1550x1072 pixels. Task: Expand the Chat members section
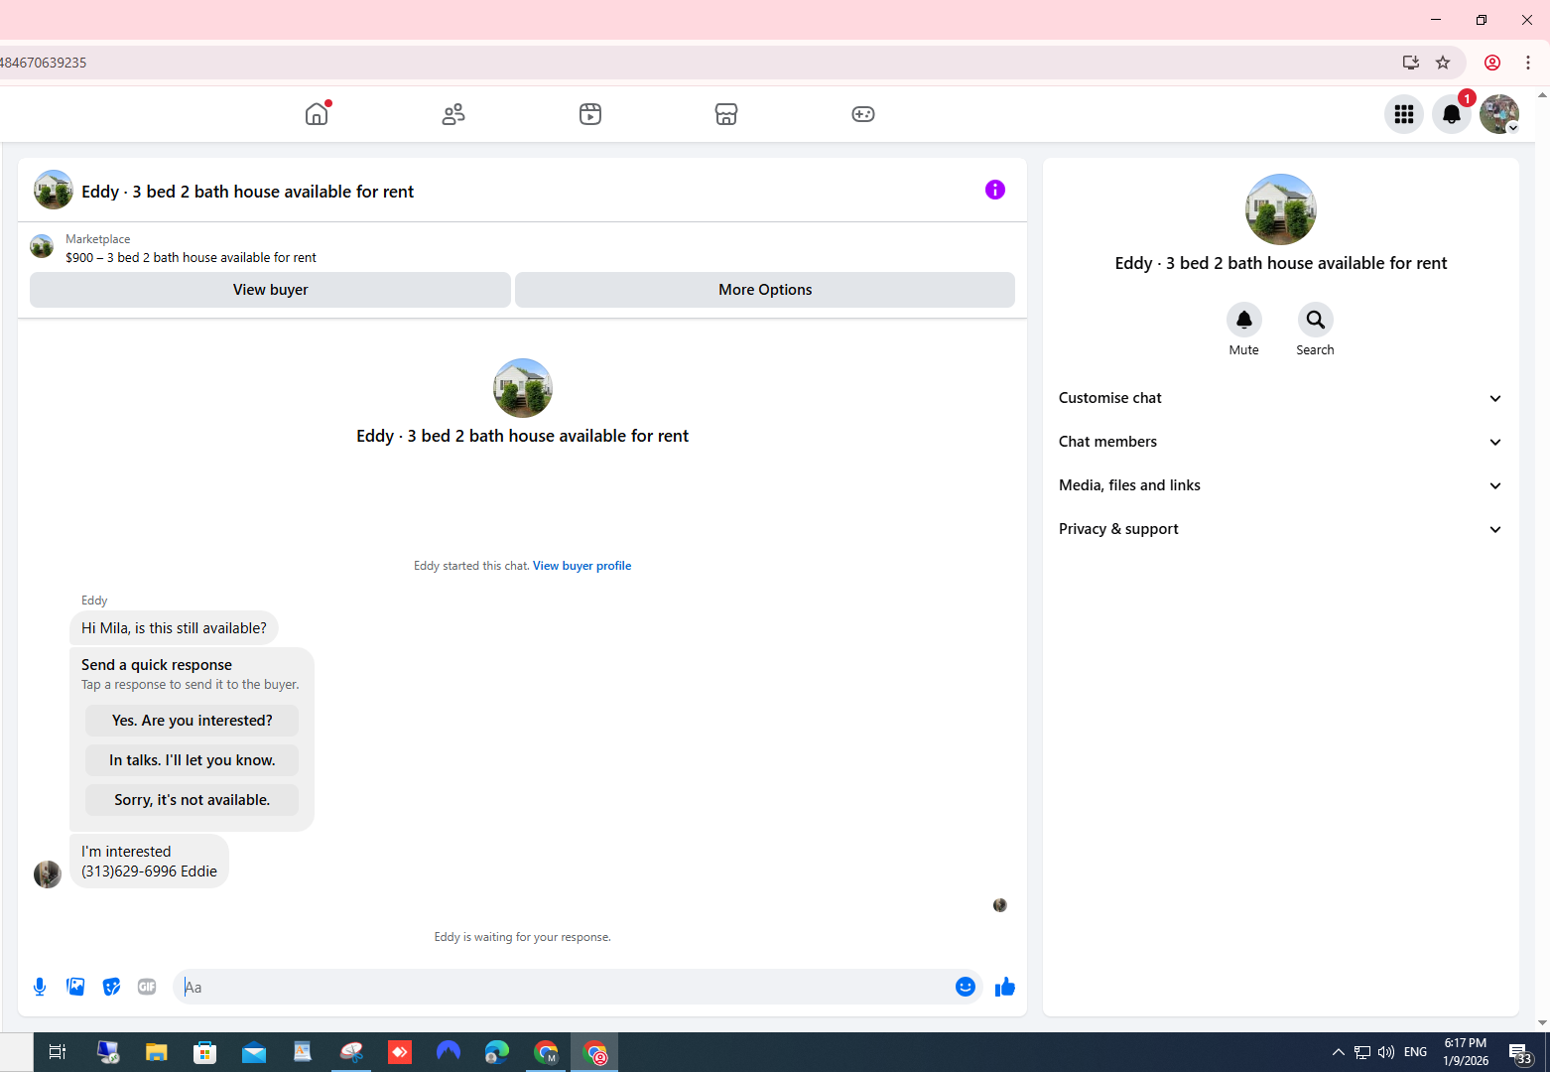coord(1280,442)
